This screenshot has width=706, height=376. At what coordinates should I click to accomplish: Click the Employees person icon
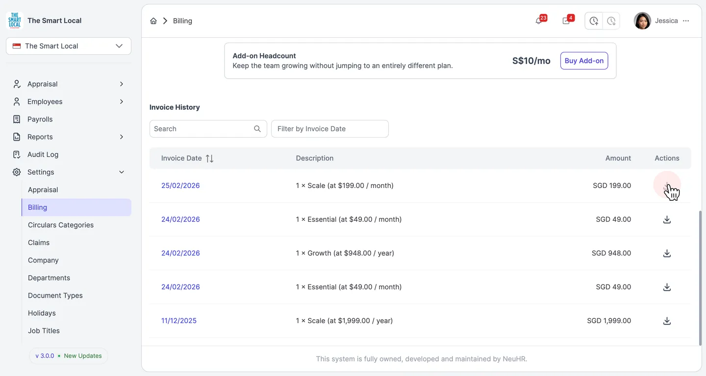tap(17, 102)
